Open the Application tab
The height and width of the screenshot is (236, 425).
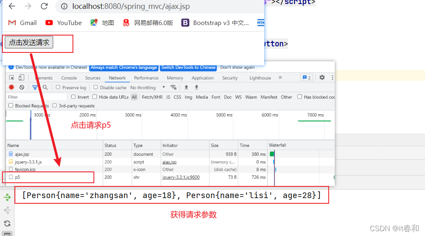(x=203, y=78)
